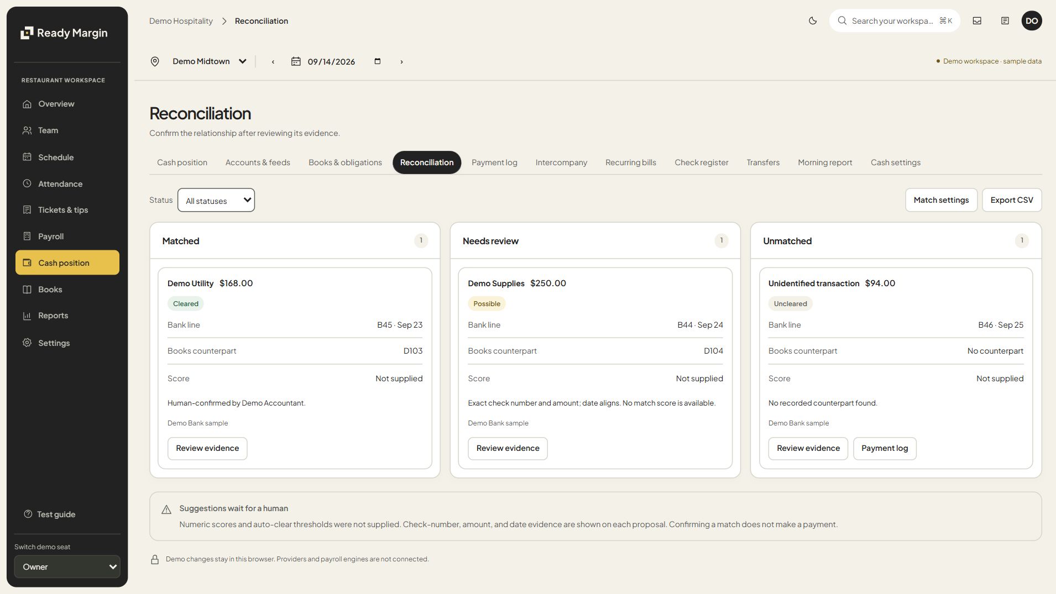Open Team in sidebar

tap(67, 130)
